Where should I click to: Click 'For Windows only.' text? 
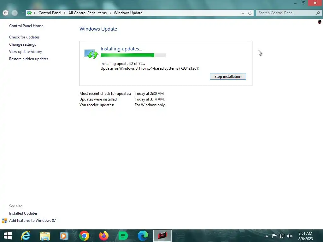click(150, 105)
